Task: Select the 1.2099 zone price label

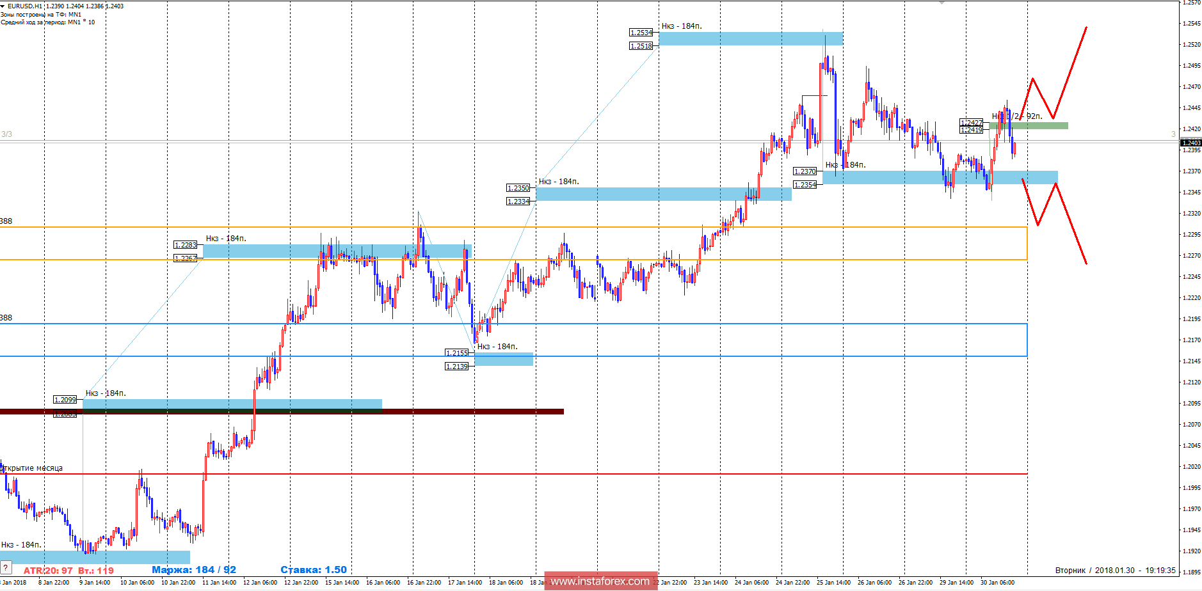Action: click(x=66, y=399)
